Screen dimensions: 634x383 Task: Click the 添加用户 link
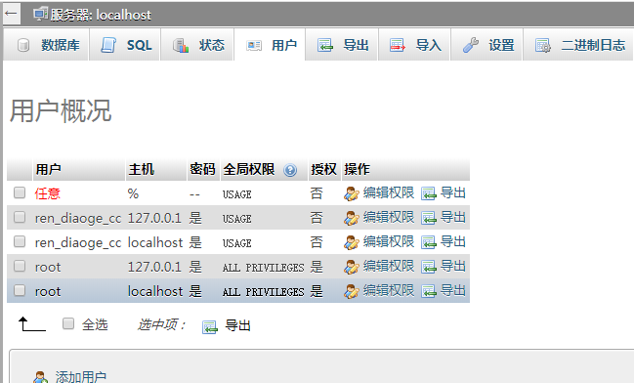pyautogui.click(x=80, y=377)
